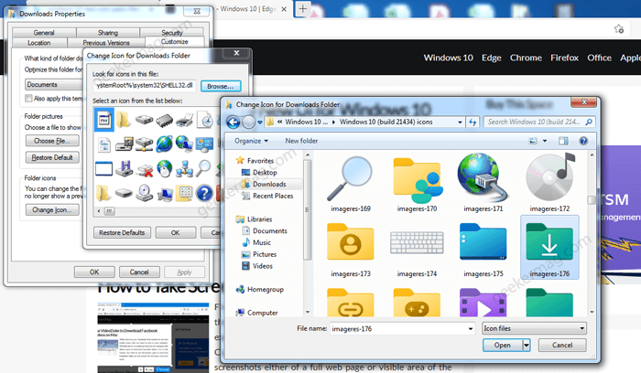
Task: Select the floppy disk drive icon in SHELL32 list
Action: (x=124, y=168)
